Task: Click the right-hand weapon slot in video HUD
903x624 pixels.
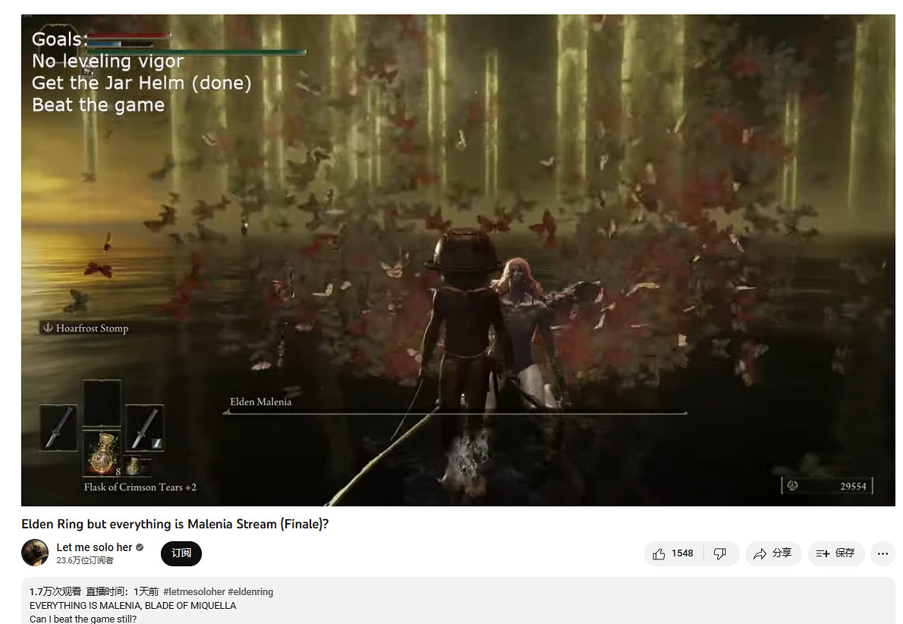Action: pos(144,427)
